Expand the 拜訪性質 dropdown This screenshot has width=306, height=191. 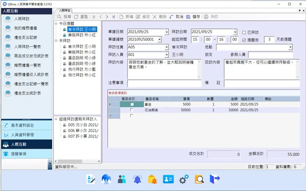click(x=166, y=47)
